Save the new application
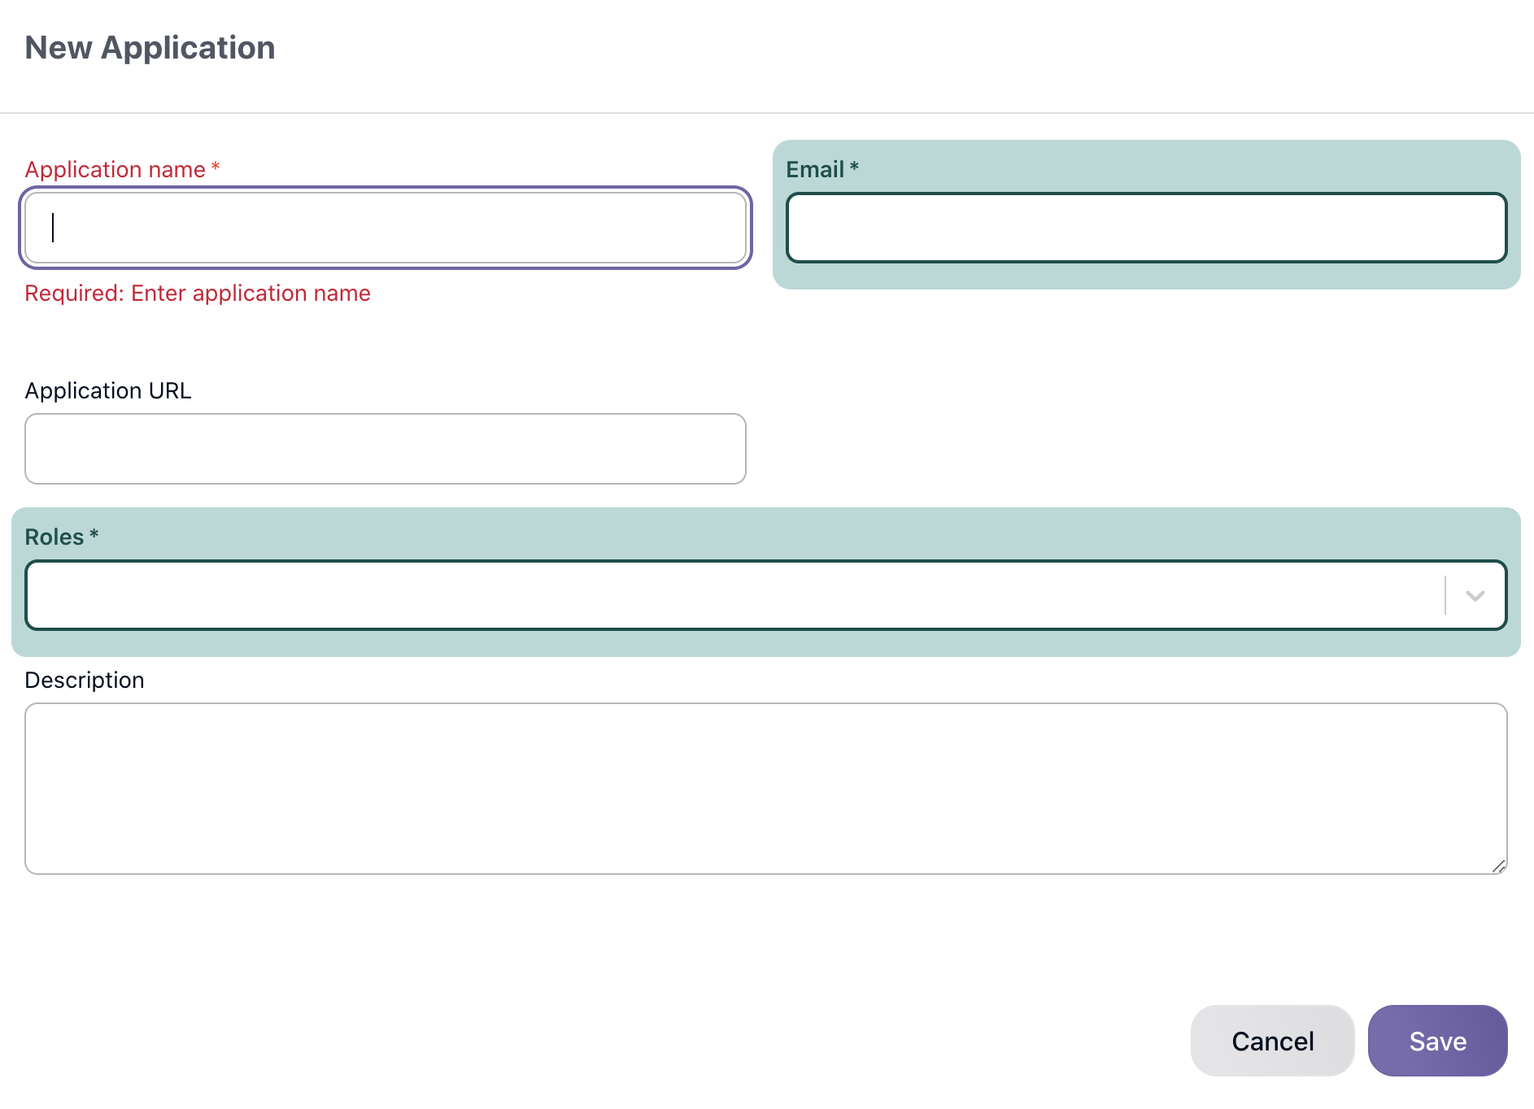Image resolution: width=1534 pixels, height=1109 pixels. click(x=1437, y=1041)
